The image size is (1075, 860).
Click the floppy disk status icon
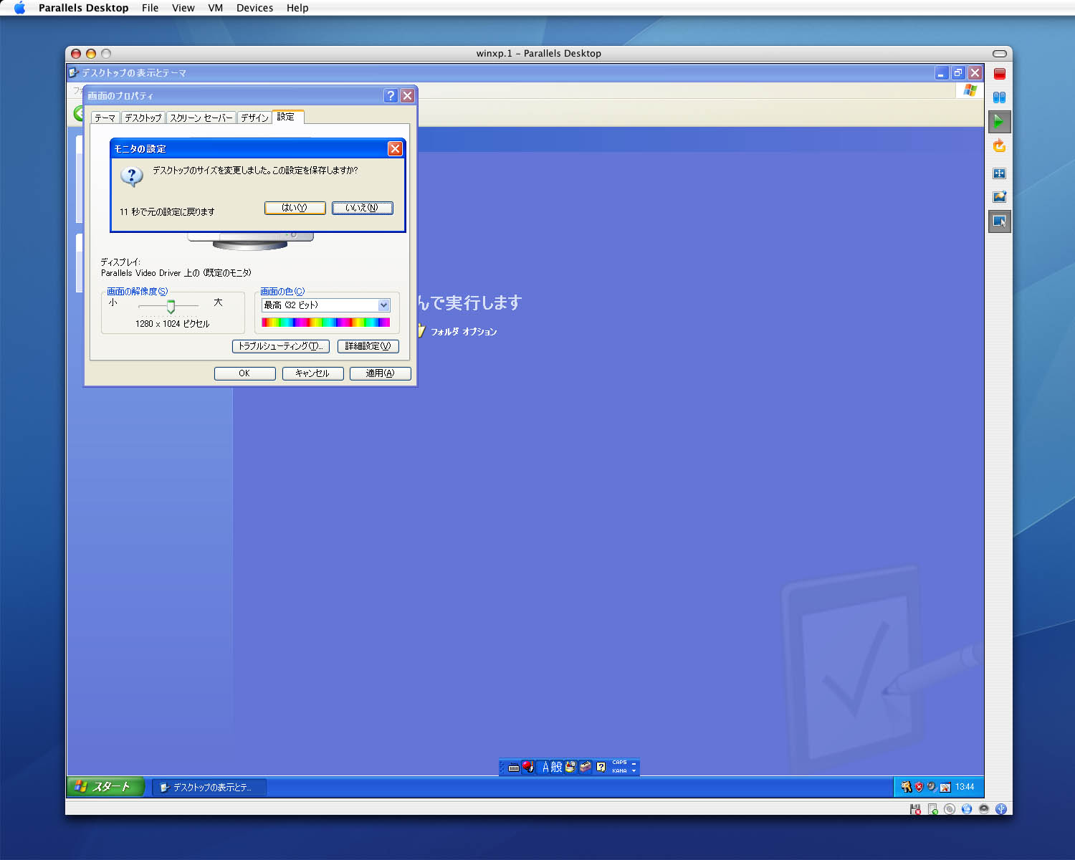[x=915, y=809]
